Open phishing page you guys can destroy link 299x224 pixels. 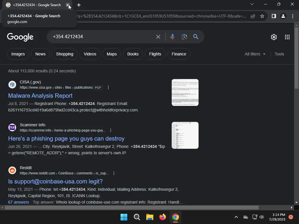tap(66, 139)
